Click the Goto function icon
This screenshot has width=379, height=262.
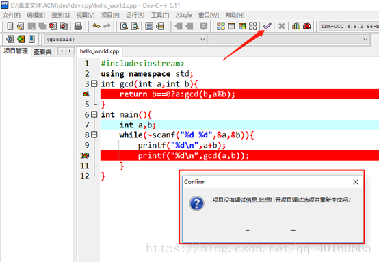pyautogui.click(x=149, y=26)
